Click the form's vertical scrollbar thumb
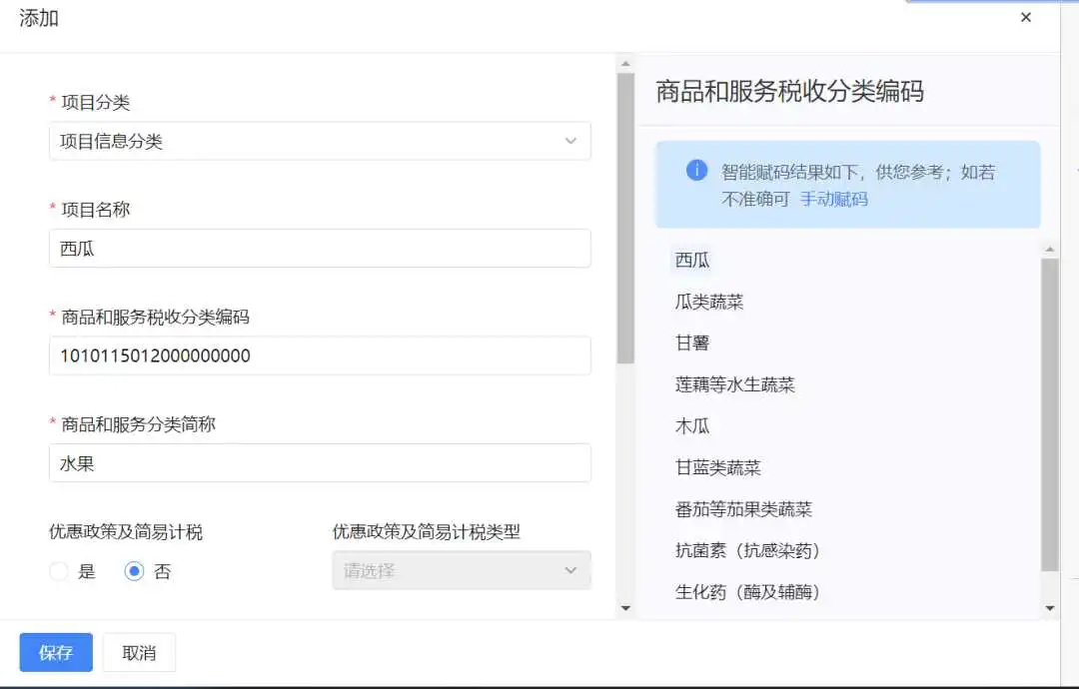The height and width of the screenshot is (689, 1079). (x=625, y=218)
